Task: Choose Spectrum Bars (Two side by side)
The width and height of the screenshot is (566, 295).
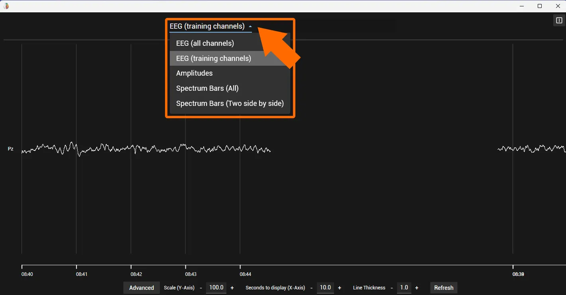Action: (x=230, y=104)
